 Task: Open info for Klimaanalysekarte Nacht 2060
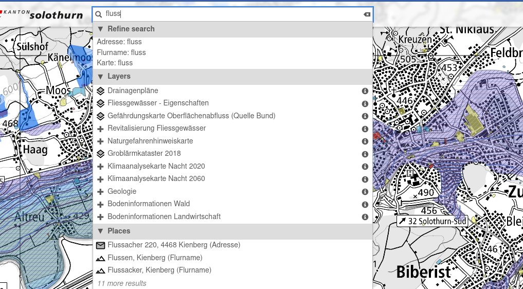365,179
